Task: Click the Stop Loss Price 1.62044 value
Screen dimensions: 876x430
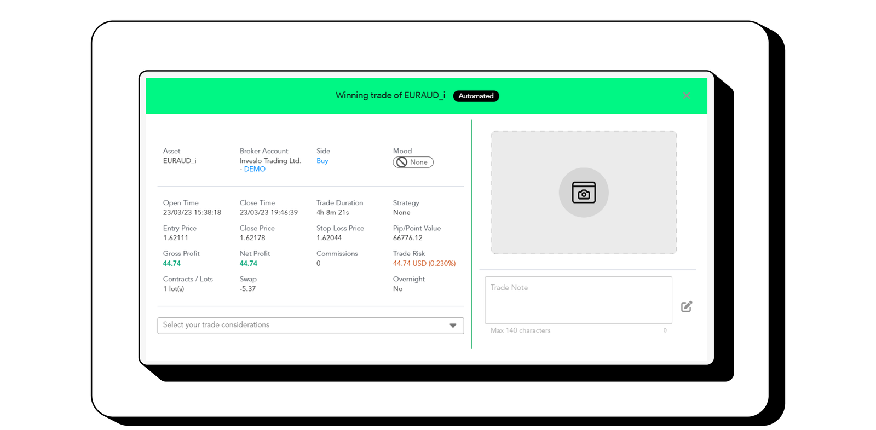Action: coord(328,238)
